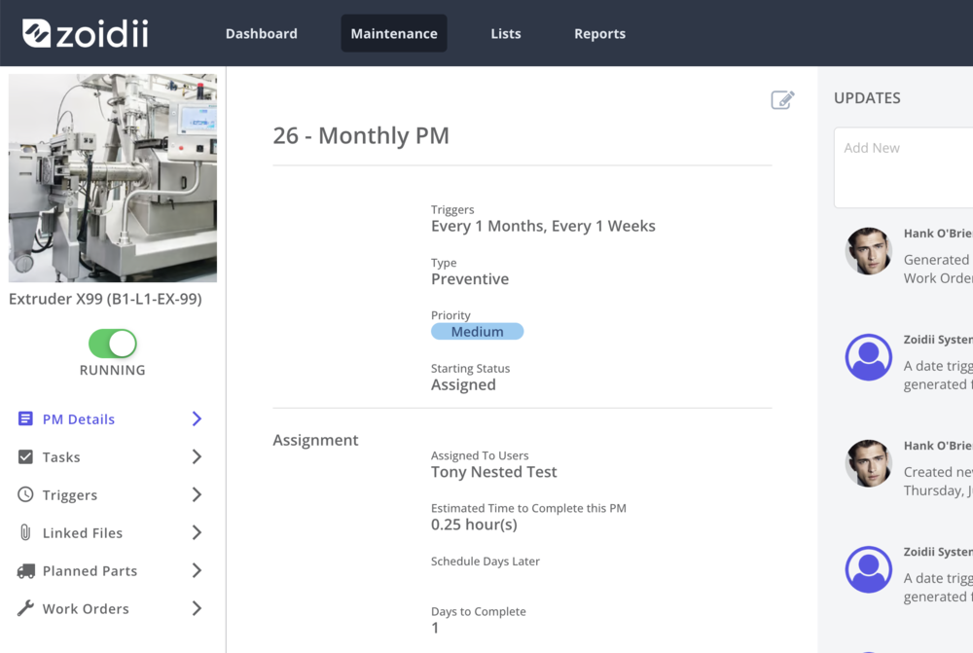This screenshot has height=653, width=973.
Task: Click the Triggers clock icon
Action: [25, 494]
